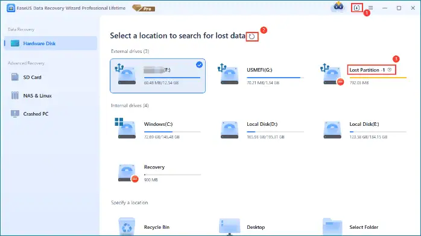This screenshot has width=421, height=236.
Task: Click Internal drives (4) heading
Action: [x=130, y=105]
